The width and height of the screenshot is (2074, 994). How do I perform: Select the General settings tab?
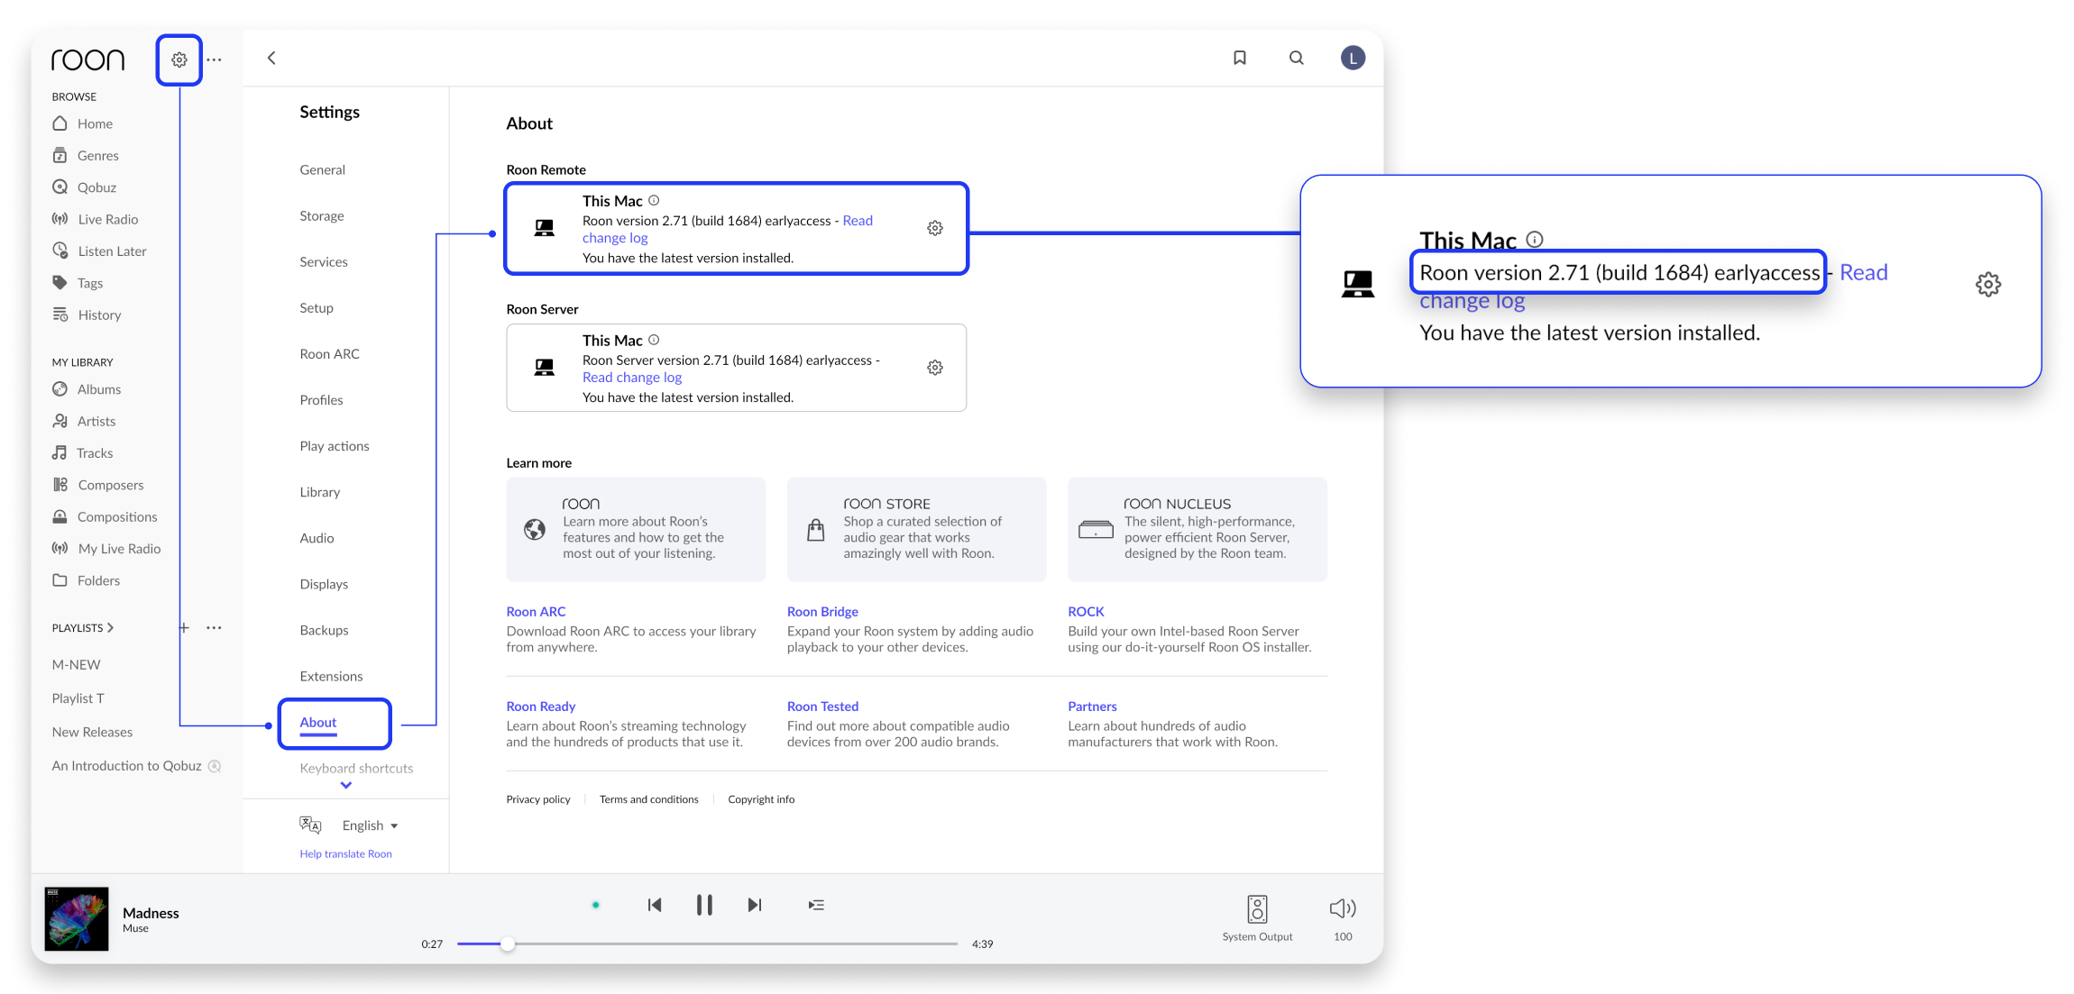(323, 169)
